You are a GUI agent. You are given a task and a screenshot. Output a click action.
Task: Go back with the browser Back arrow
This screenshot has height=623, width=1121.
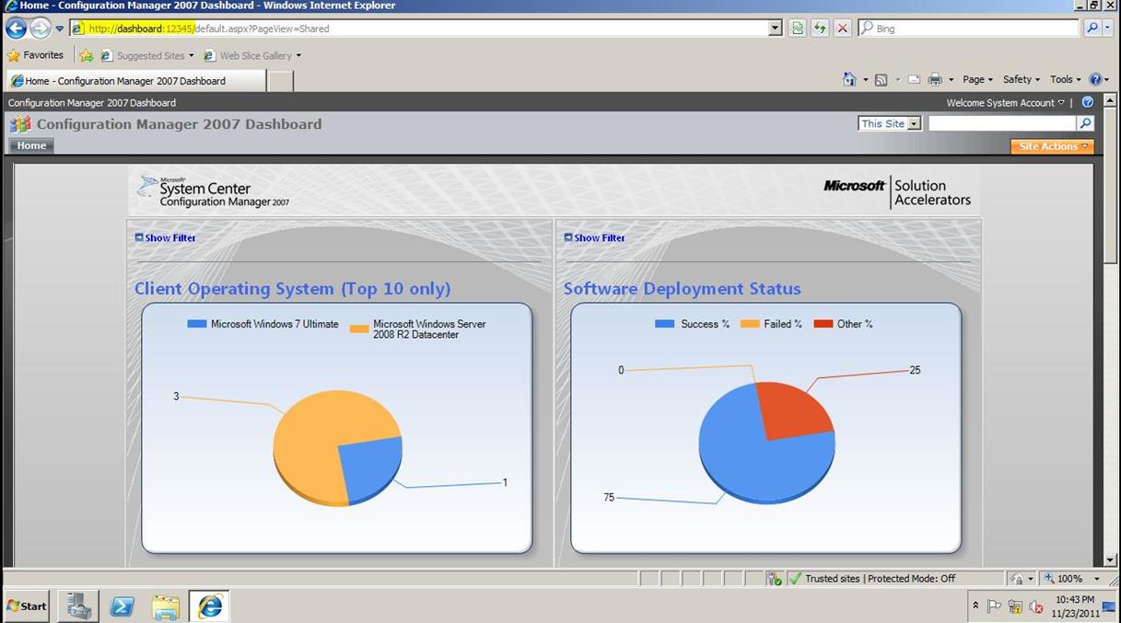tap(17, 28)
